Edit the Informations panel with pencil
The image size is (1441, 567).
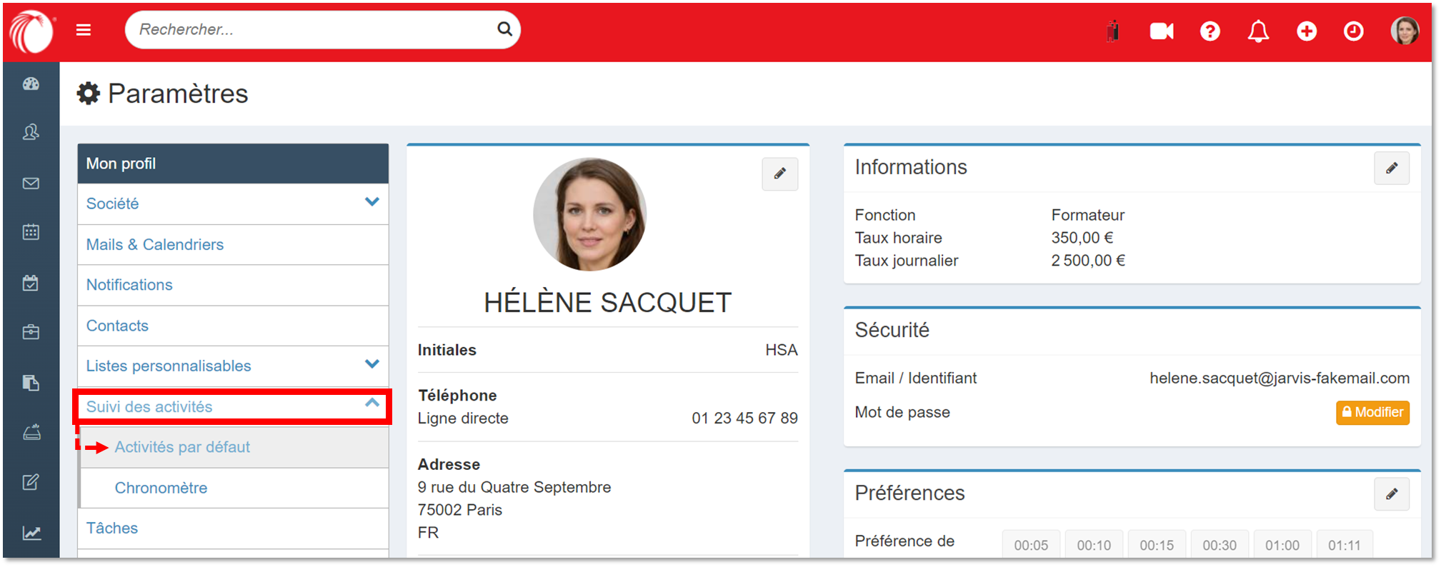1391,169
